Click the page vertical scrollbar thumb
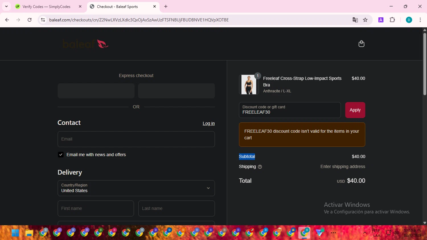427x240 pixels. point(425,64)
